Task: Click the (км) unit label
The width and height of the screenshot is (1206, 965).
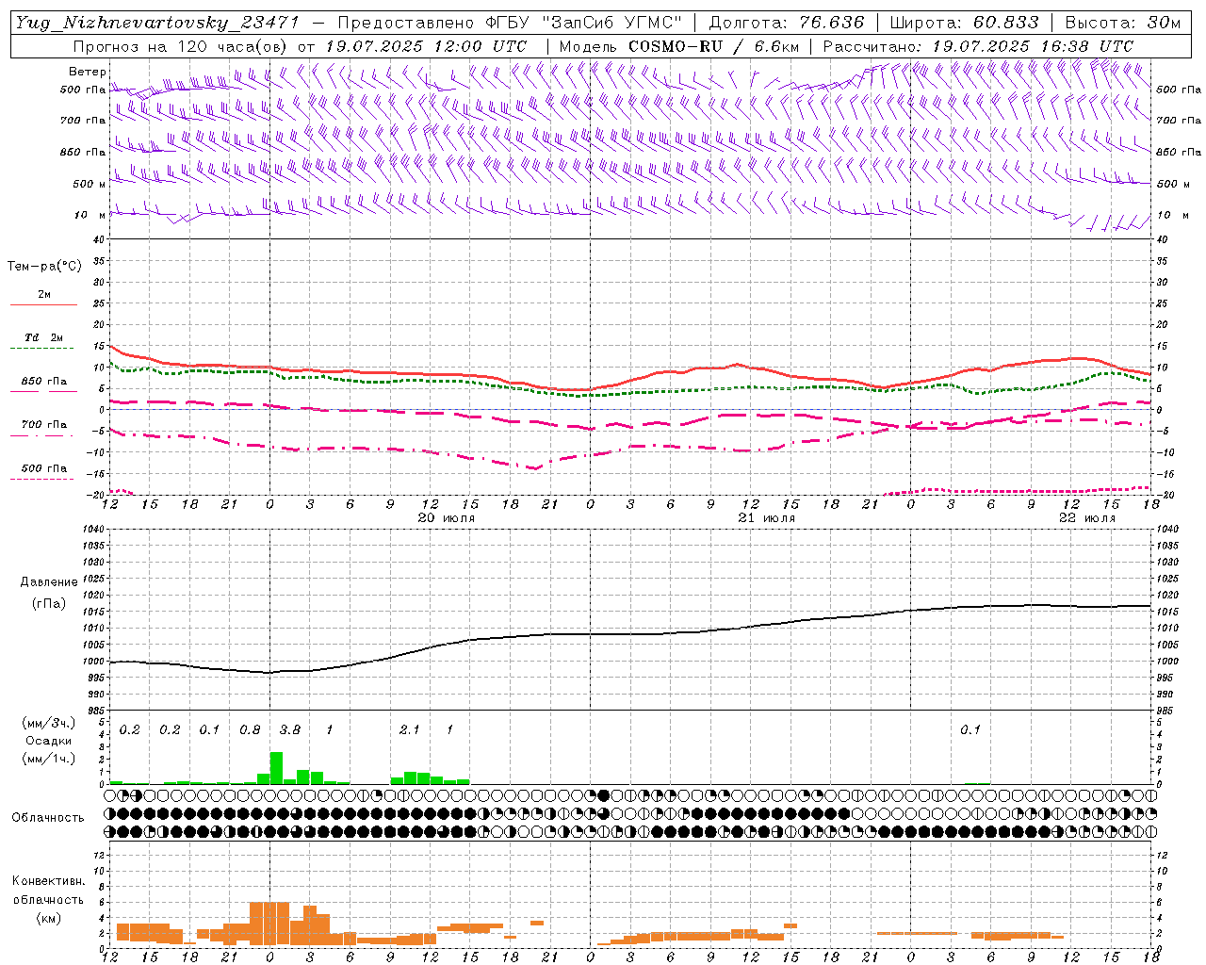Action: (48, 917)
